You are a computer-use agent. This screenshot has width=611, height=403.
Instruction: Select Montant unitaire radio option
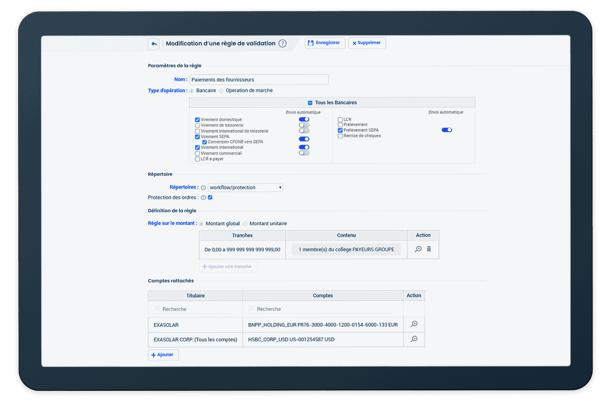tap(245, 224)
